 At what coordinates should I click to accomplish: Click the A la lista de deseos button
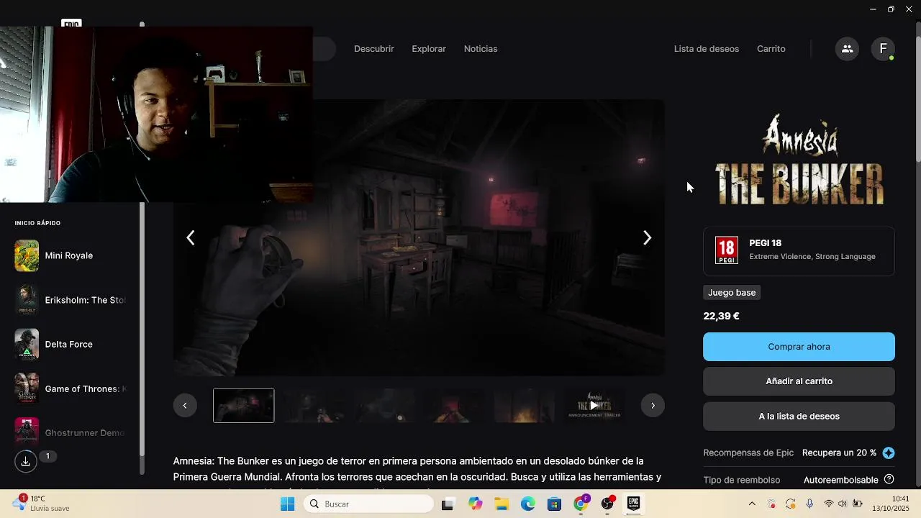799,416
